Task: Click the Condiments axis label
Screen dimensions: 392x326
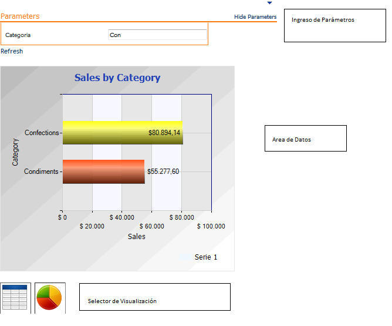Action: tap(41, 172)
